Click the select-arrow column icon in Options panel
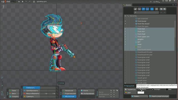 click(x=111, y=91)
